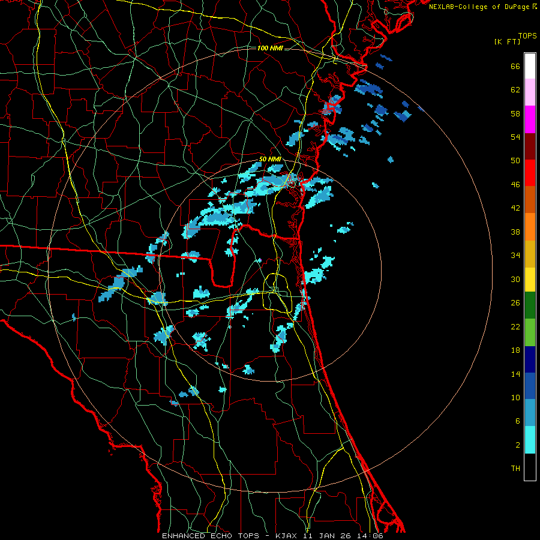Click the ENHANCED ECHO TOPS caption text
The image size is (540, 540).
click(x=211, y=536)
